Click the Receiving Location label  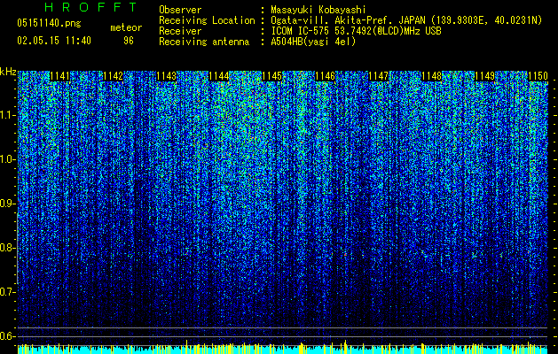[207, 20]
